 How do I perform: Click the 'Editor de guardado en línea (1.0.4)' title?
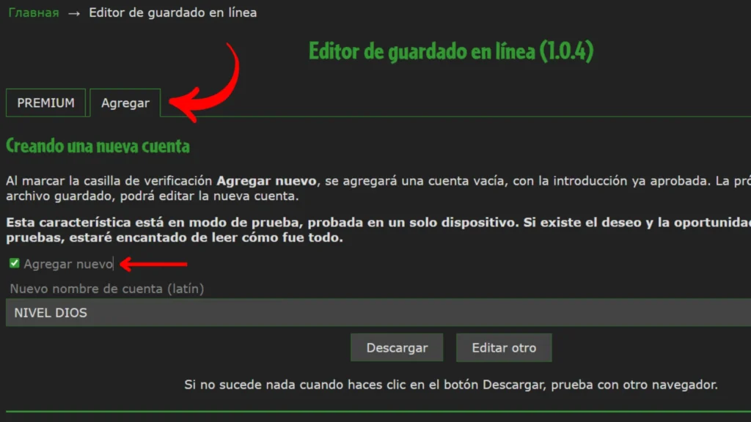[451, 51]
